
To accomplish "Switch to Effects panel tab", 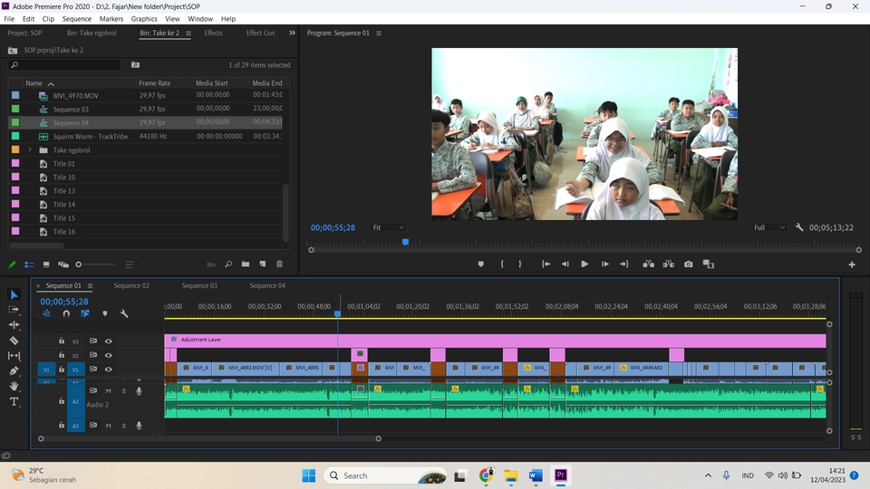I will (x=213, y=33).
